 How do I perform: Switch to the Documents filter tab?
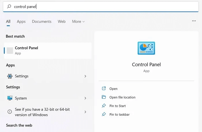pyautogui.click(x=42, y=22)
